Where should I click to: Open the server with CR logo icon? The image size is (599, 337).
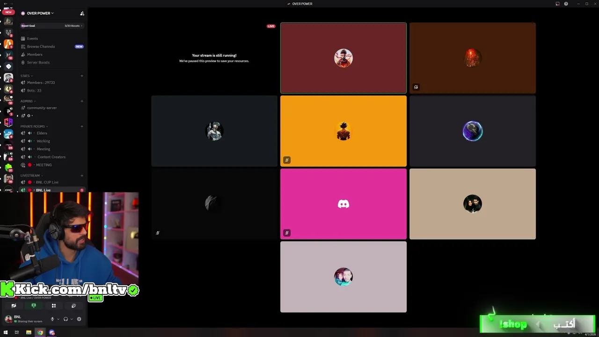[x=8, y=123]
